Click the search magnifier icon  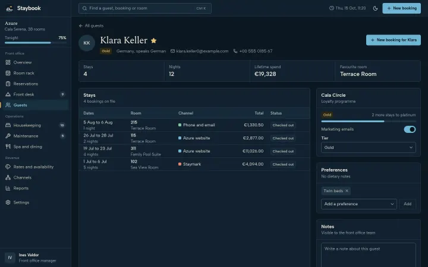point(84,8)
